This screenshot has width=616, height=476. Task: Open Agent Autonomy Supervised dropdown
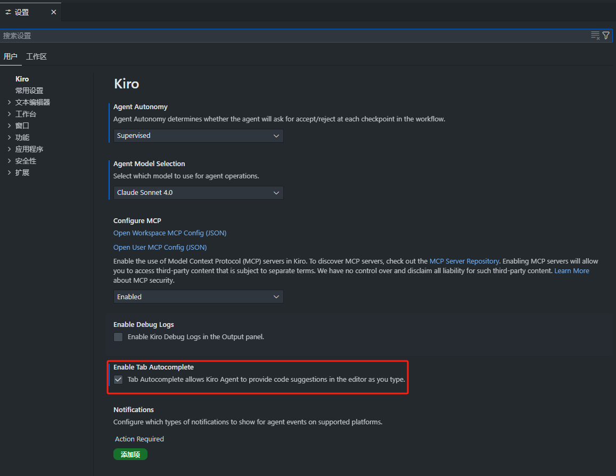point(198,135)
